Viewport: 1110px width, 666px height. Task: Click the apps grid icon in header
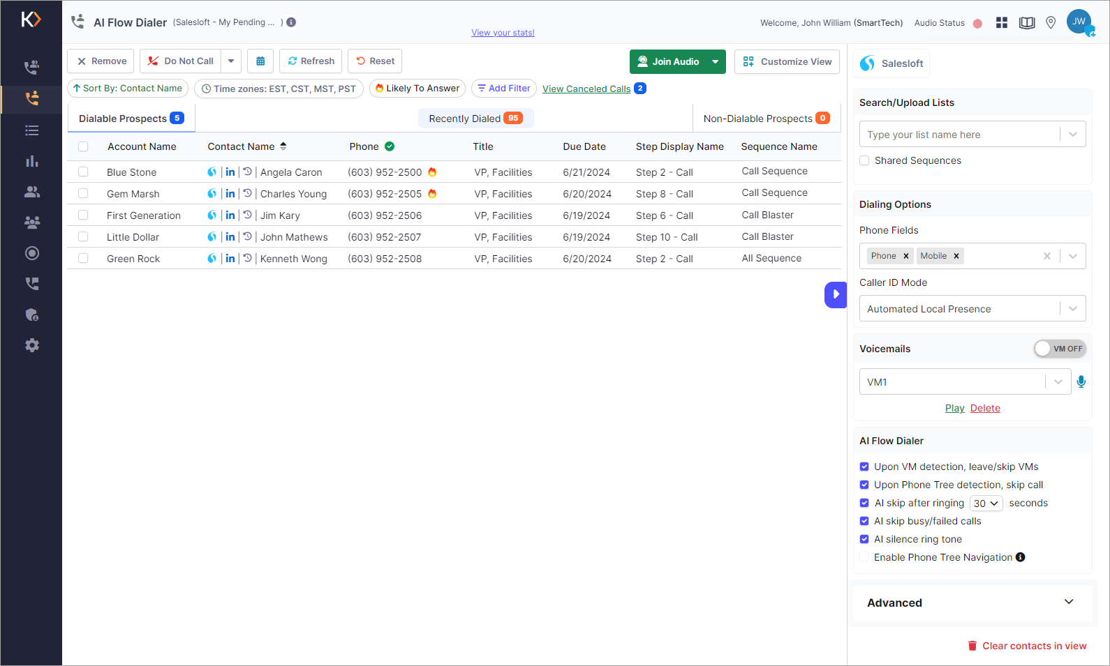(1002, 23)
